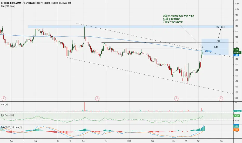242x143 pixels.
Task: Select the green Hebrew analysis note annotation
Action: click(179, 19)
